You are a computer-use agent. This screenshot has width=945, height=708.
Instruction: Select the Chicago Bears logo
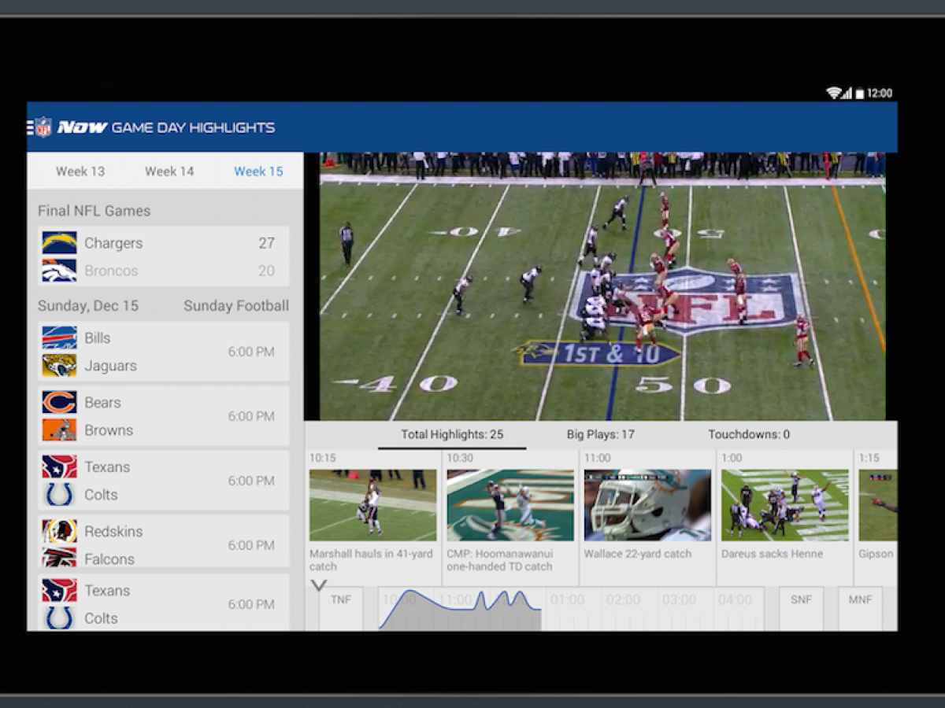coord(60,403)
